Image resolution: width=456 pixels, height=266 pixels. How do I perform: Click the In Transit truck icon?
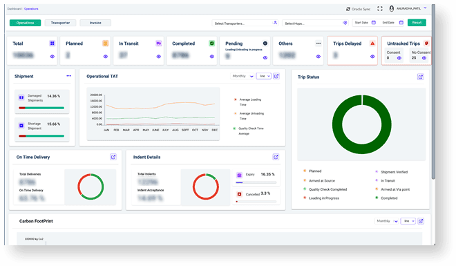point(158,44)
